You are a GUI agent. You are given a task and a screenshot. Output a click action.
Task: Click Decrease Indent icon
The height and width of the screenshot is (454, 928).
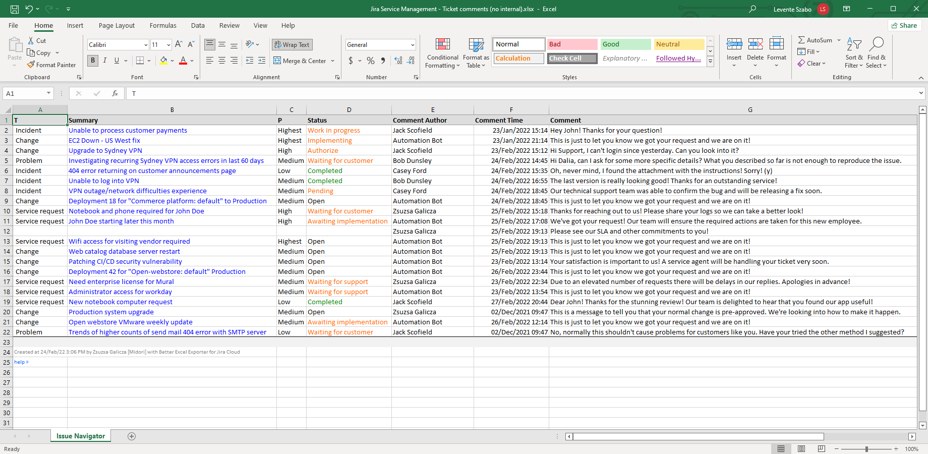(250, 61)
